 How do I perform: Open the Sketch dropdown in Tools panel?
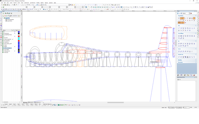[190, 13]
